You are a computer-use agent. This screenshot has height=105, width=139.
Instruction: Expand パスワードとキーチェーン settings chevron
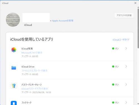click(x=126, y=84)
